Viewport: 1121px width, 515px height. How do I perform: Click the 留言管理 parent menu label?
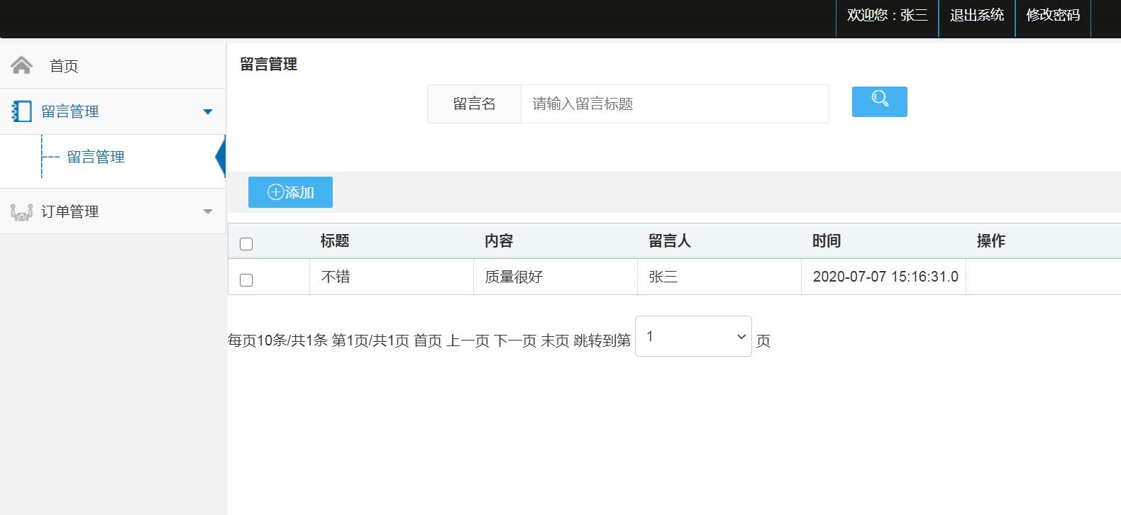(x=70, y=111)
